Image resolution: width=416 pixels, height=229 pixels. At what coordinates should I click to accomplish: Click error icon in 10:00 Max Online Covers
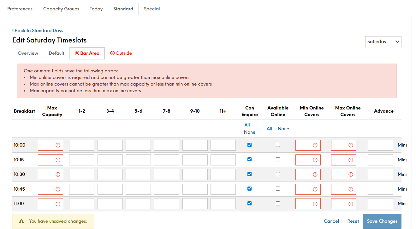tap(351, 145)
